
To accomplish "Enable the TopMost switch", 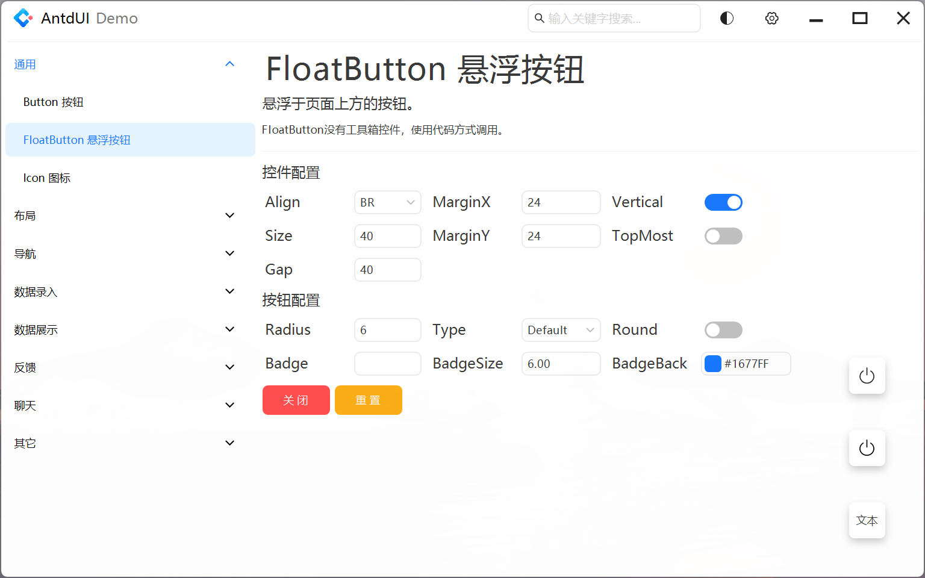I will pyautogui.click(x=723, y=235).
